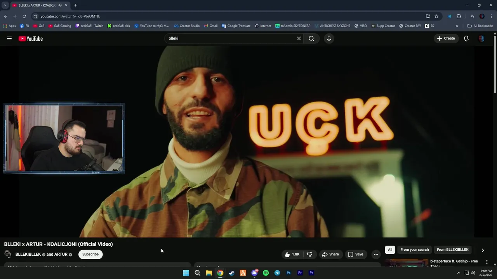497x279 pixels.
Task: Go to the YouTube home logo
Action: coord(31,38)
